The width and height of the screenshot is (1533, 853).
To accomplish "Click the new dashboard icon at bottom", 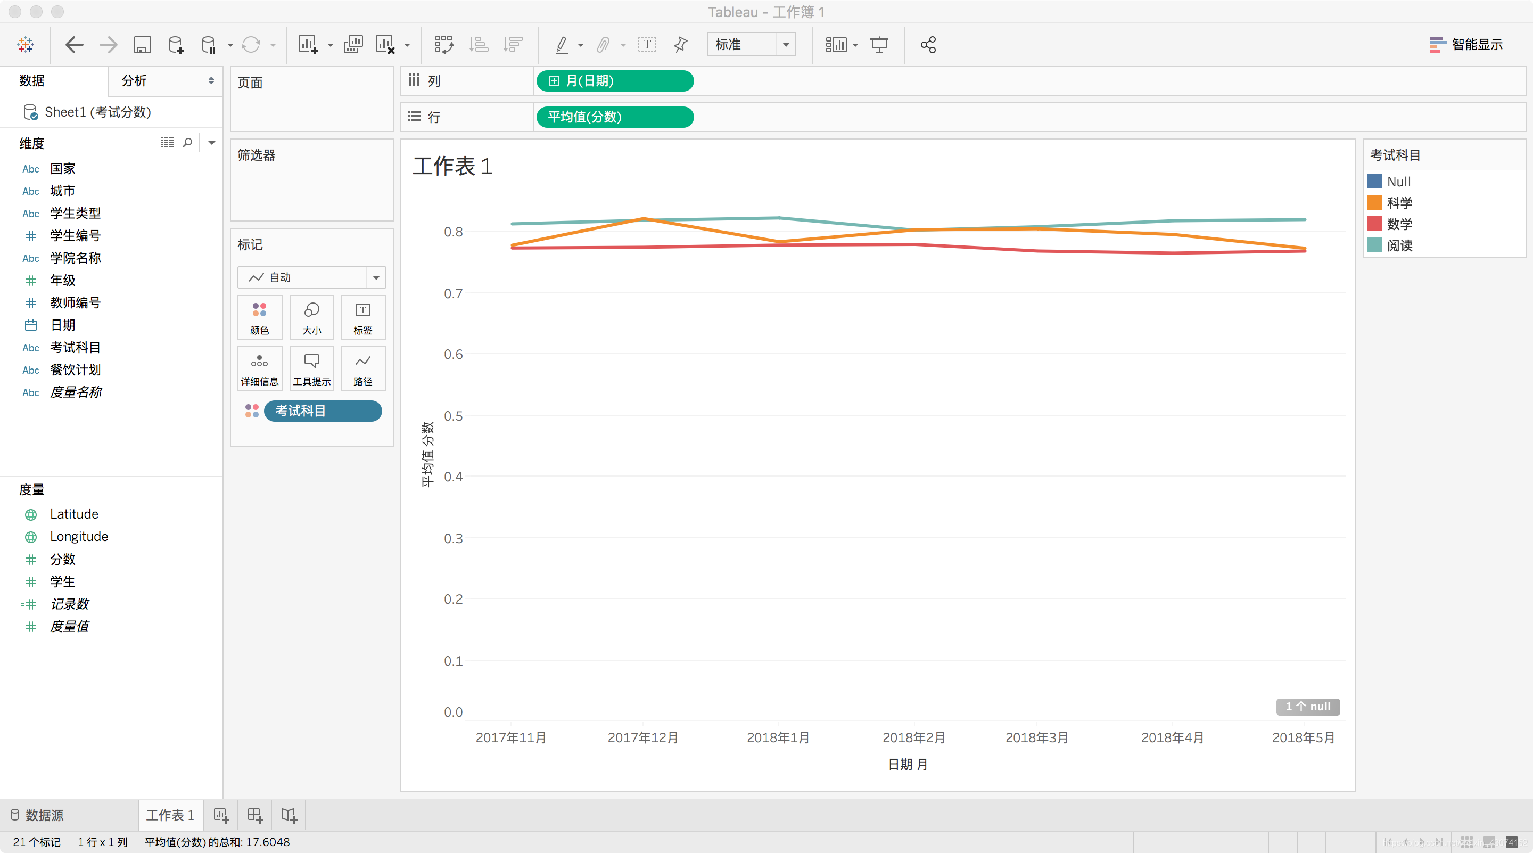I will tap(256, 815).
